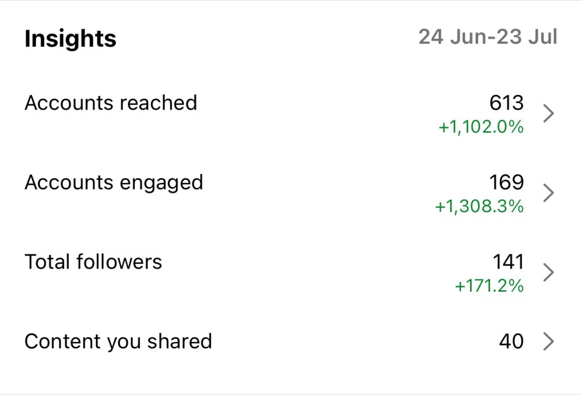
Task: Choose the Content you shared label
Action: click(x=118, y=341)
